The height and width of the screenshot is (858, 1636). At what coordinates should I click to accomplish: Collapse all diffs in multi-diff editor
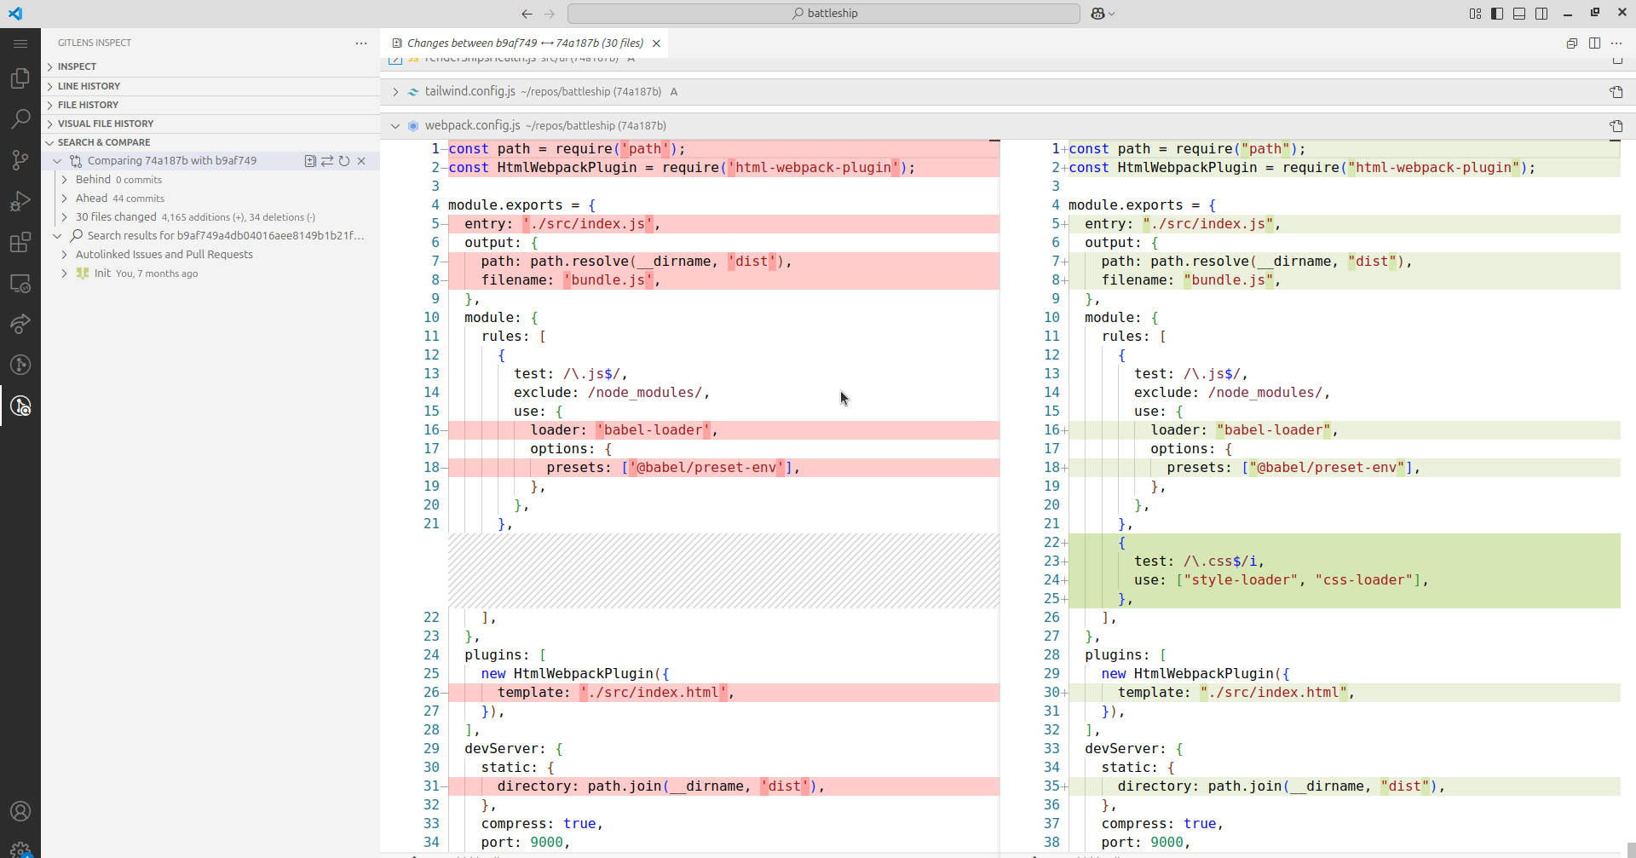pos(1572,43)
